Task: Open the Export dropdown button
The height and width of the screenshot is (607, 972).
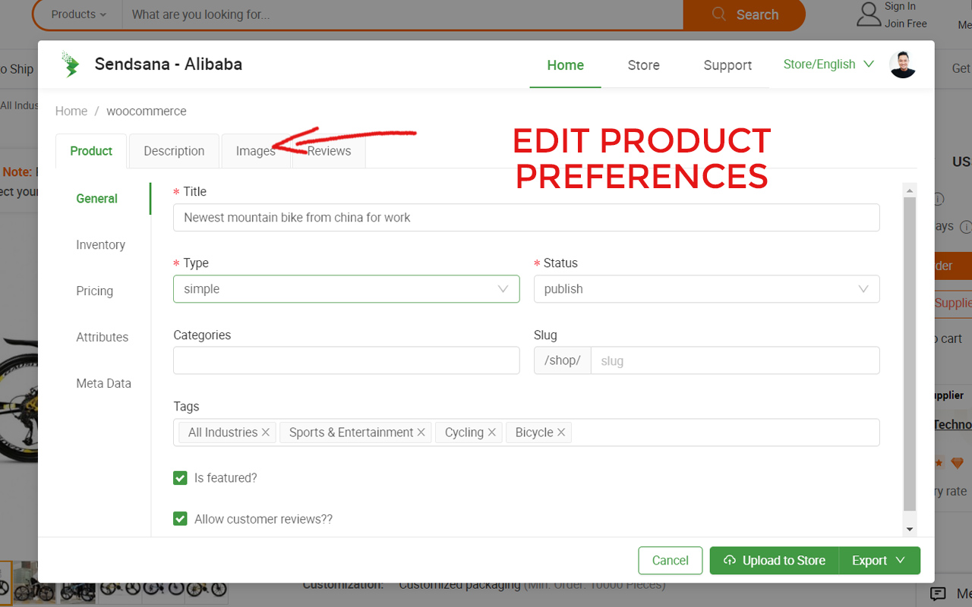Action: pyautogui.click(x=879, y=561)
